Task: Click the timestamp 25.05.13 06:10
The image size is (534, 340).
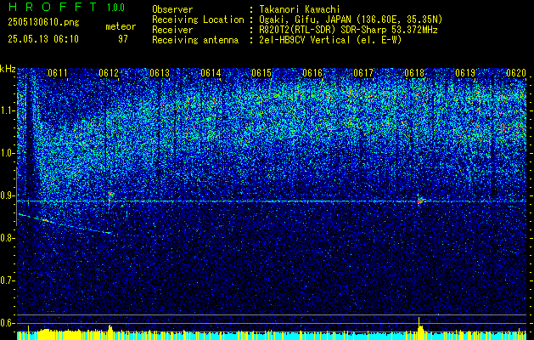Action: (43, 39)
